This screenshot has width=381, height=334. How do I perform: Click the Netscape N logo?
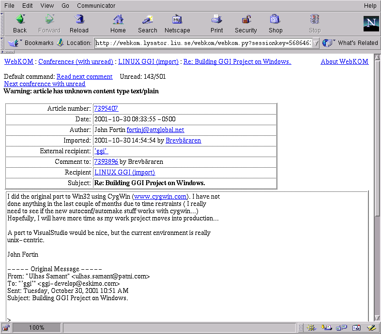(371, 24)
